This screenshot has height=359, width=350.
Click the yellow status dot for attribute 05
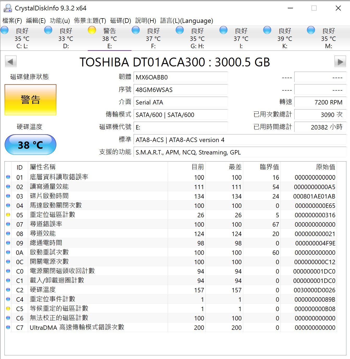point(8,215)
